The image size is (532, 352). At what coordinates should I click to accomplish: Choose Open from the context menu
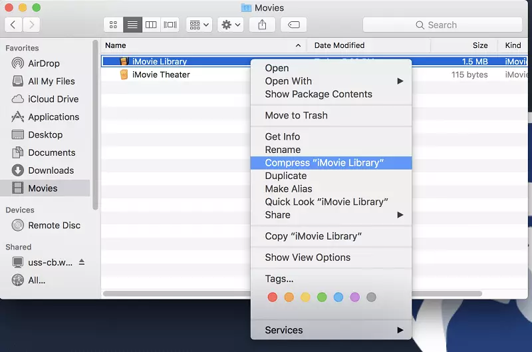click(331, 68)
